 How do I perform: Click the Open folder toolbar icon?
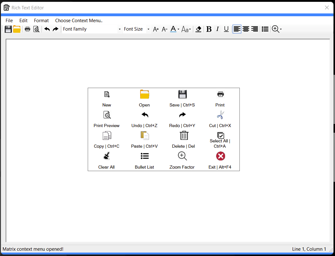click(x=17, y=29)
